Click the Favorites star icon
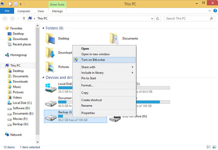Viewport: 218px width, 150px height. point(7,28)
